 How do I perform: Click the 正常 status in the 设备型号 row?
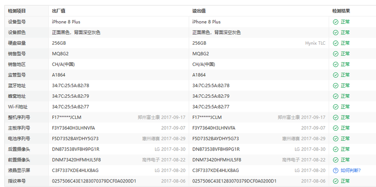pos(345,22)
